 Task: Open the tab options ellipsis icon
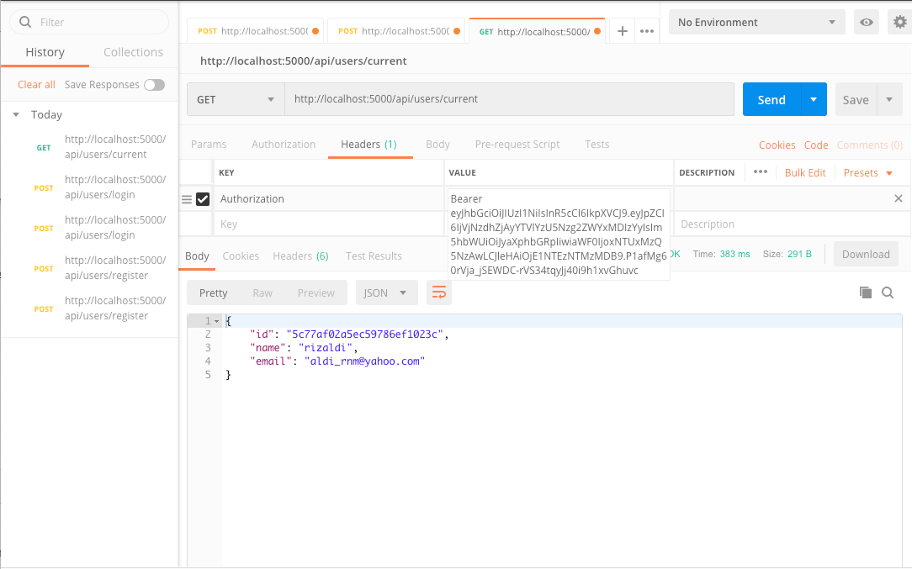tap(646, 30)
